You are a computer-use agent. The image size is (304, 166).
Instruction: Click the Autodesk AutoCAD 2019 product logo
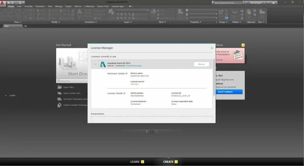[103, 64]
